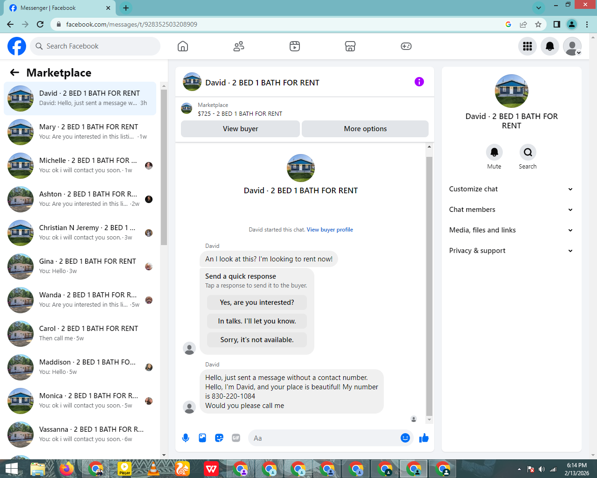
Task: Open the Facebook menu grid icon
Action: click(528, 46)
